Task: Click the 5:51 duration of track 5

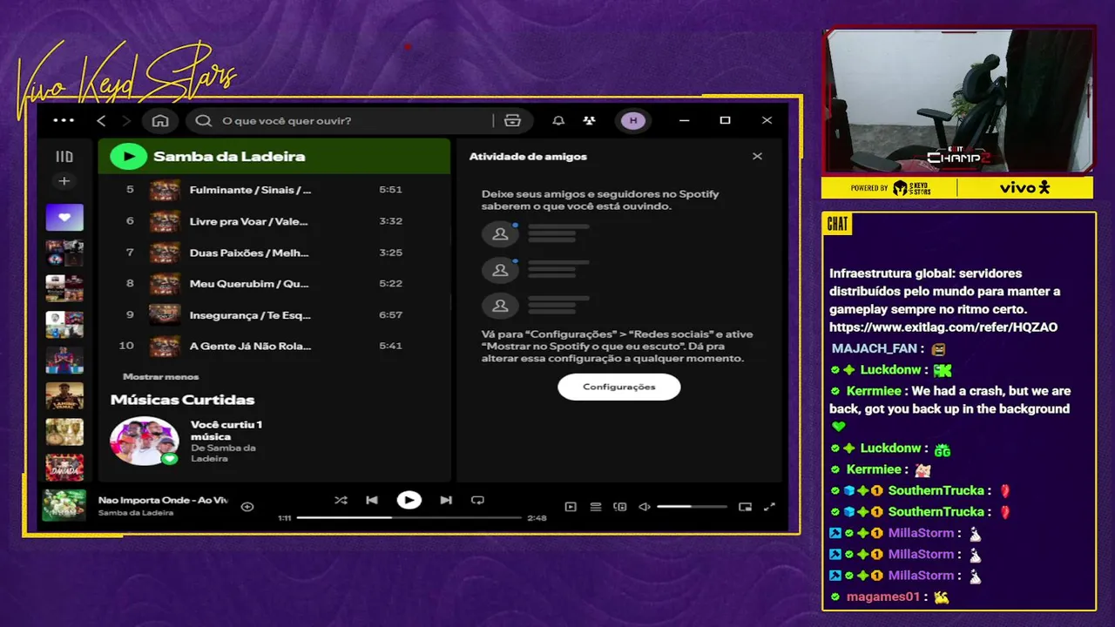Action: tap(390, 190)
